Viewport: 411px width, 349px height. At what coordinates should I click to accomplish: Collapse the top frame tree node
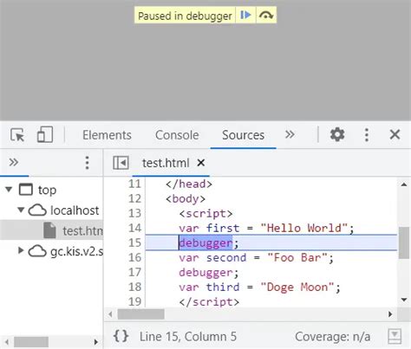coord(9,190)
